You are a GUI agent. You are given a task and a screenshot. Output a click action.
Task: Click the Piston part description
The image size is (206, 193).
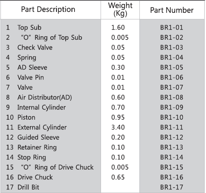(x=26, y=117)
